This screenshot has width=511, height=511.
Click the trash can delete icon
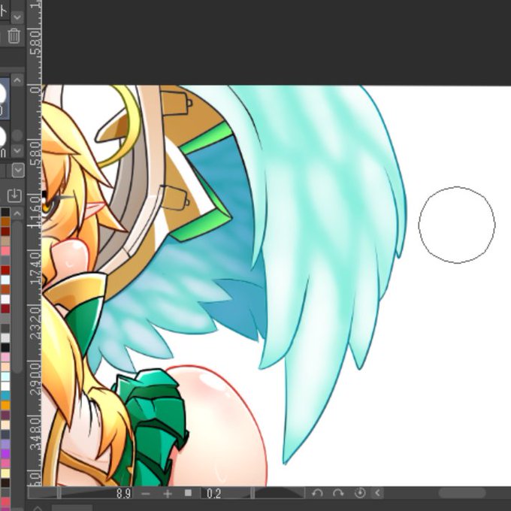[14, 35]
